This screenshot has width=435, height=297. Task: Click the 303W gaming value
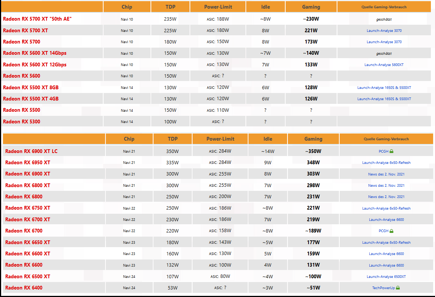pos(313,174)
